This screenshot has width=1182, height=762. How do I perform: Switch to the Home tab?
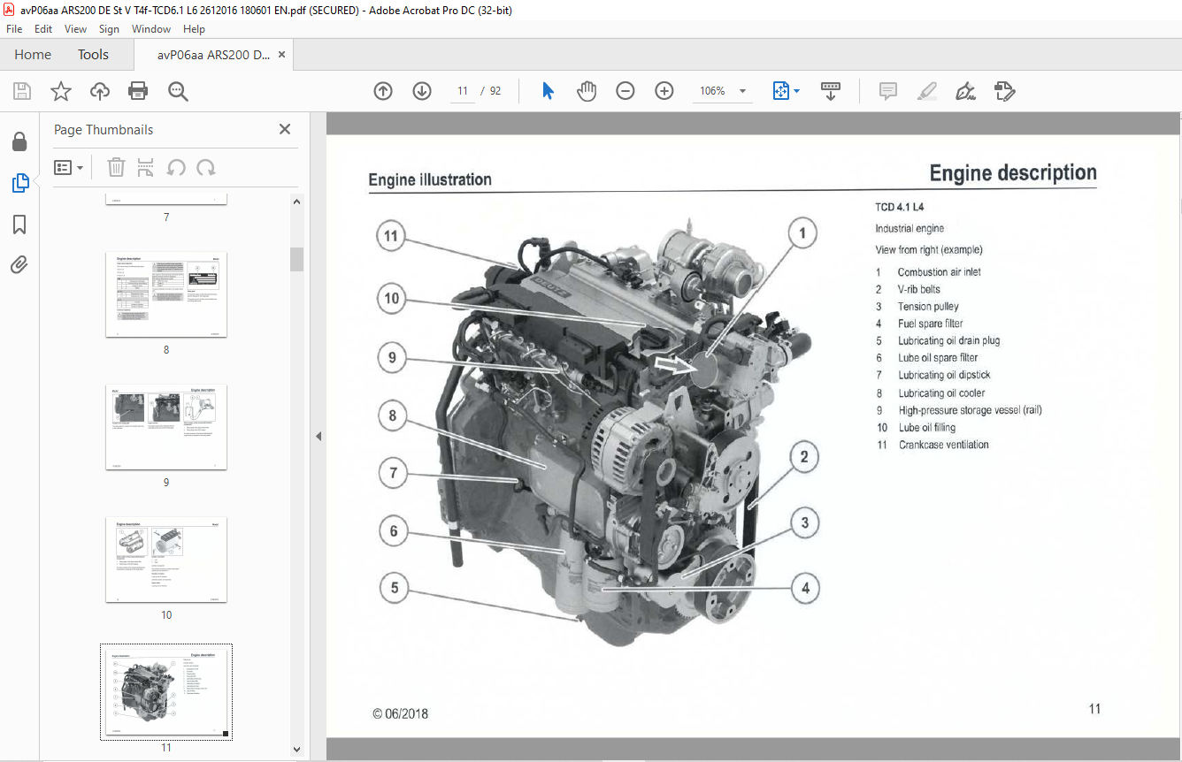[x=33, y=55]
